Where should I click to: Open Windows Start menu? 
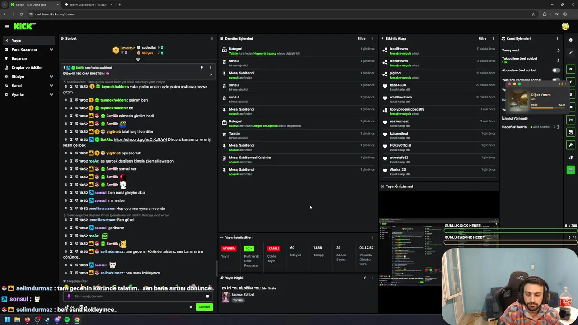tap(7, 320)
